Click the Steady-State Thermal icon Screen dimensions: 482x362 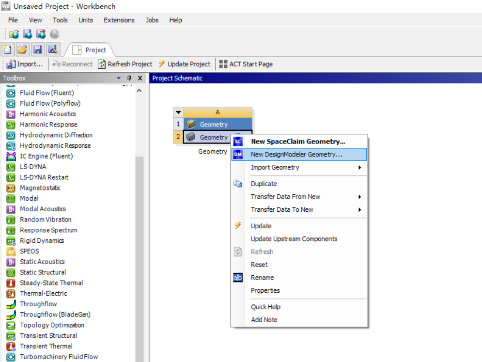pos(11,283)
